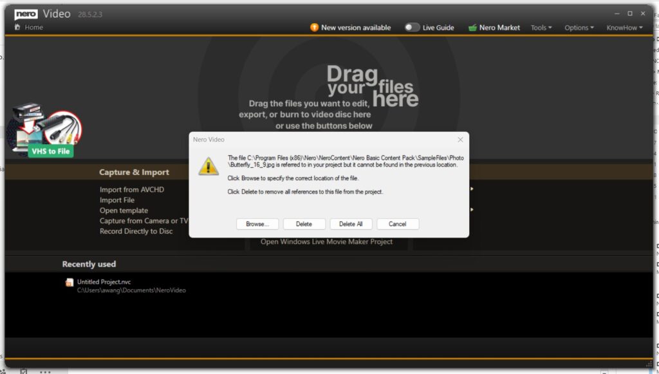Click the warning triangle icon in dialog
Screen dimensions: 659x374
209,167
